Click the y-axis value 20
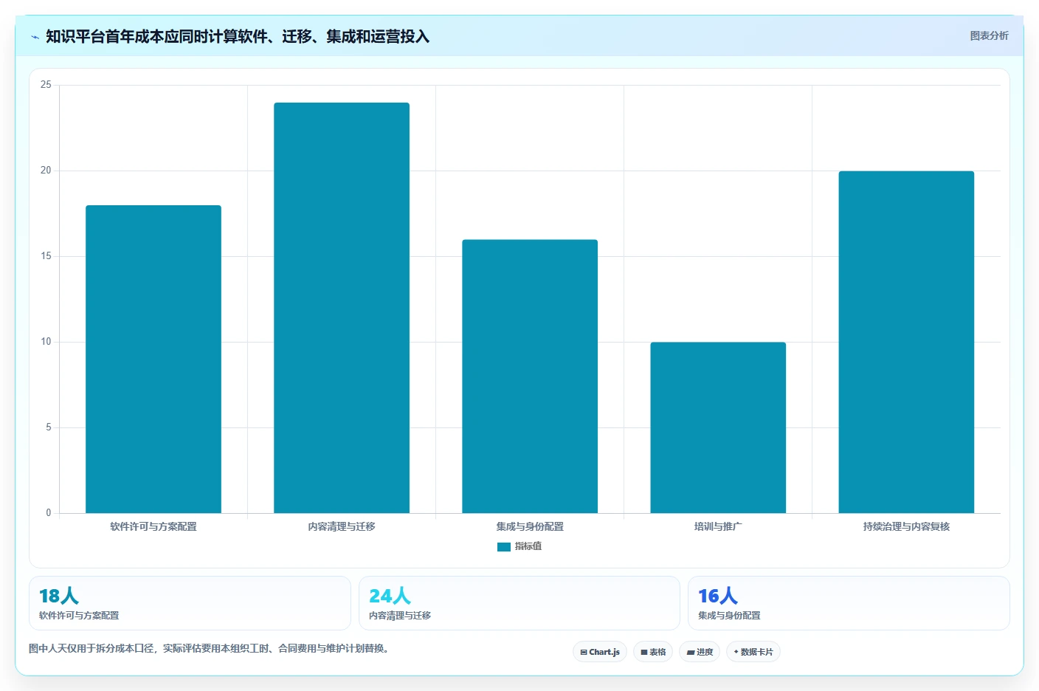 (46, 171)
